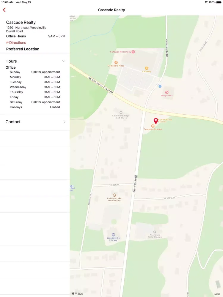Tap NE Woodinville Duvall Rd label
This screenshot has height=297, width=223.
(101, 85)
